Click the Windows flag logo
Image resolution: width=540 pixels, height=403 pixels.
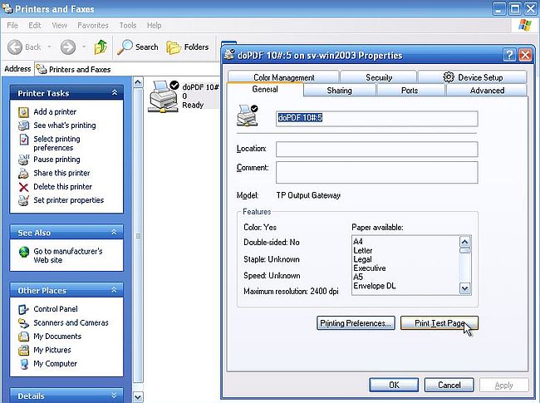pyautogui.click(x=524, y=25)
